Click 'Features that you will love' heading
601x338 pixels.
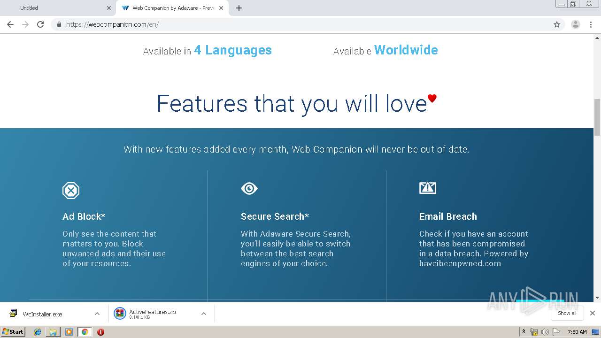[292, 104]
